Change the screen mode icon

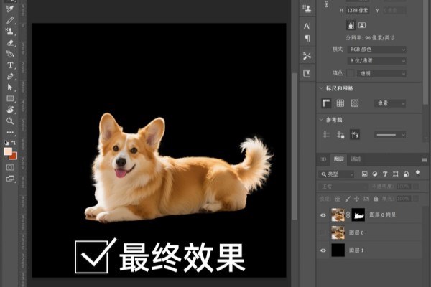(x=10, y=179)
